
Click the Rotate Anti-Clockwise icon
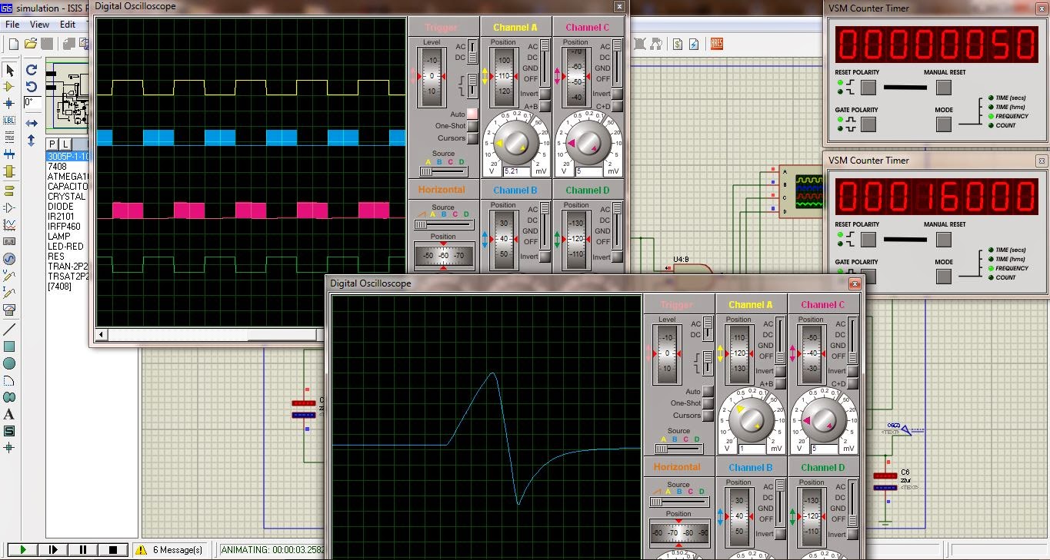pos(32,87)
